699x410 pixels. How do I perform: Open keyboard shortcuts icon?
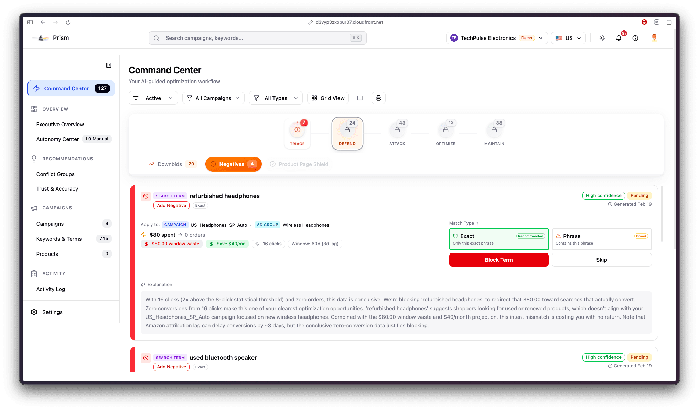tap(360, 98)
